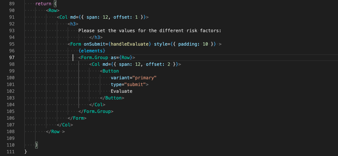Click line number 111 in the gutter
338x156 pixels.
pyautogui.click(x=10, y=152)
